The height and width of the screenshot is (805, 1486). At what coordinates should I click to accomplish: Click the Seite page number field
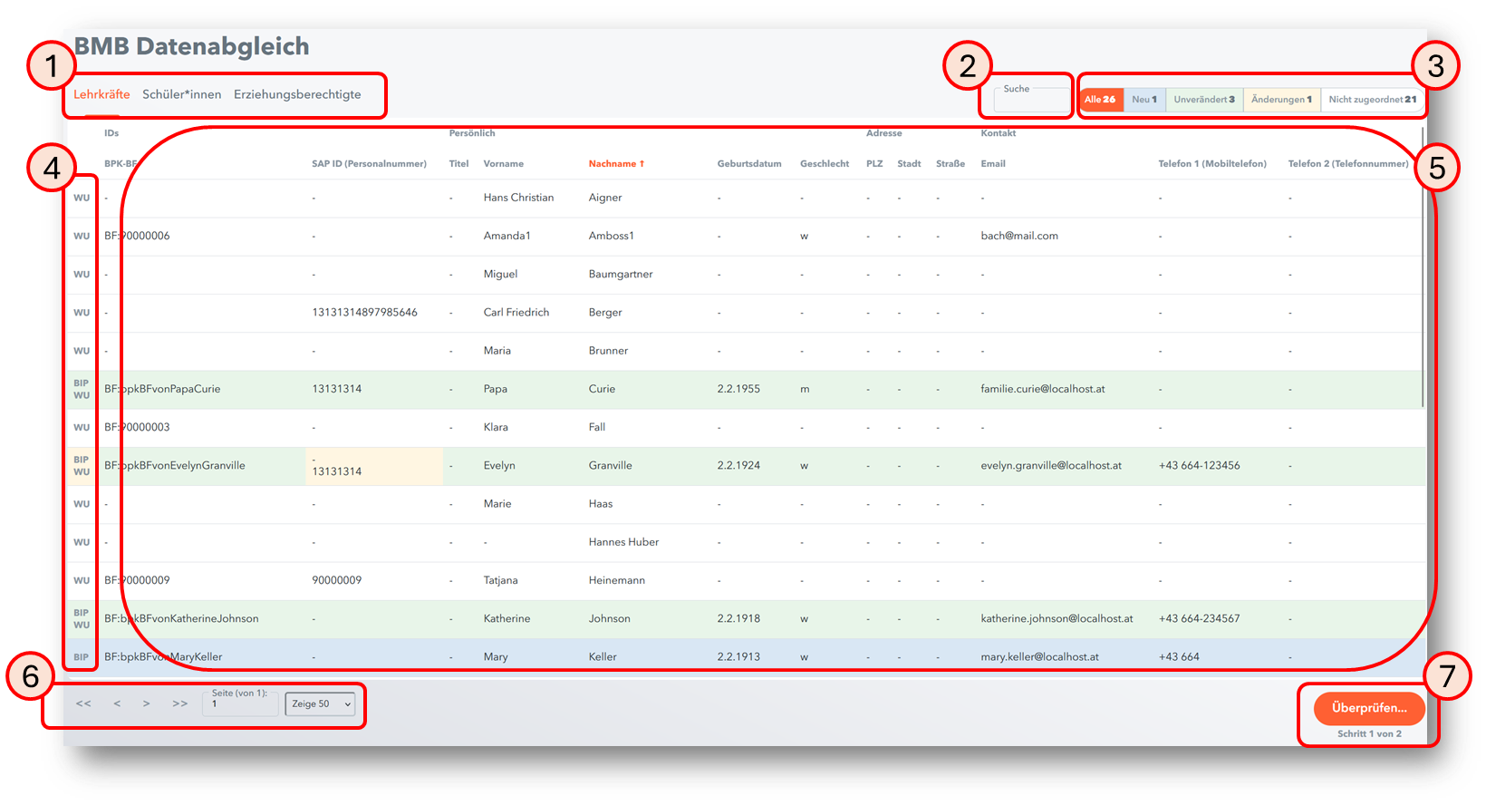tap(240, 704)
